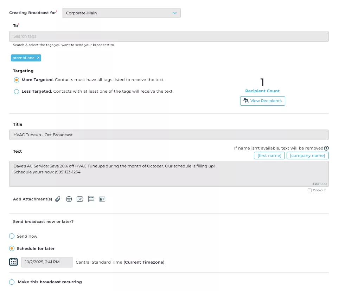Click the View Recipients button
The height and width of the screenshot is (291, 339).
[262, 101]
